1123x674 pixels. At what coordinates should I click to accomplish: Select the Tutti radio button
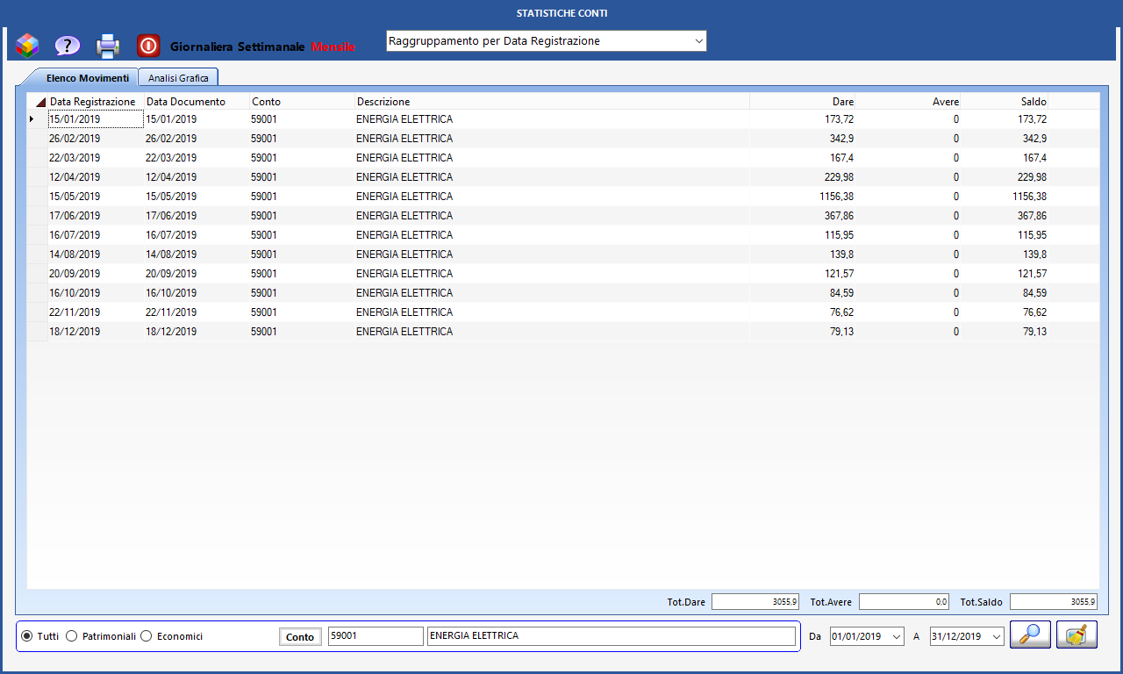click(x=27, y=636)
